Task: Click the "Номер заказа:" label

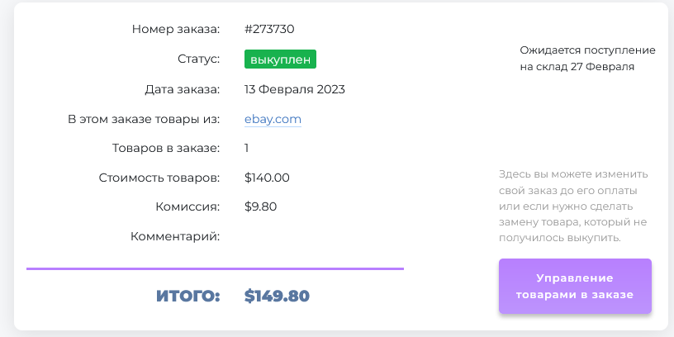Action: [x=176, y=30]
